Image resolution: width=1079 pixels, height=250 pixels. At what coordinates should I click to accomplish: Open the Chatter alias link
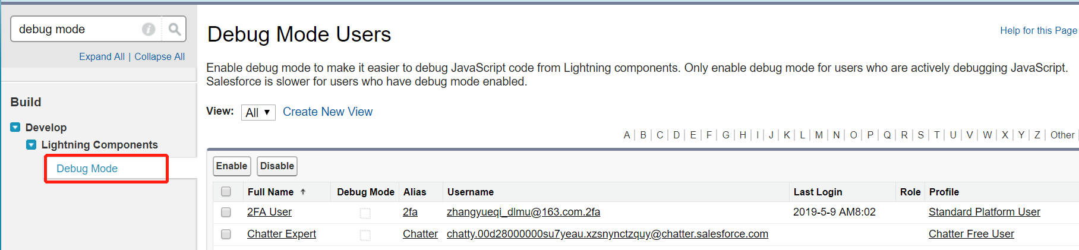pos(420,234)
